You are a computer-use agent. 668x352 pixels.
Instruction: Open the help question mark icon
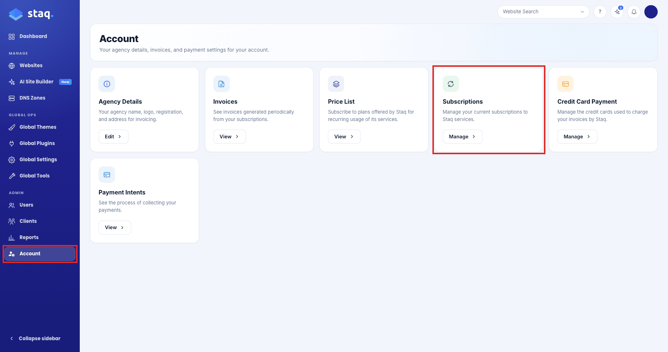point(600,12)
